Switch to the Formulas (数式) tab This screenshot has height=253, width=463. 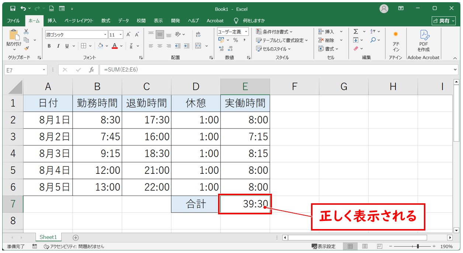[106, 21]
